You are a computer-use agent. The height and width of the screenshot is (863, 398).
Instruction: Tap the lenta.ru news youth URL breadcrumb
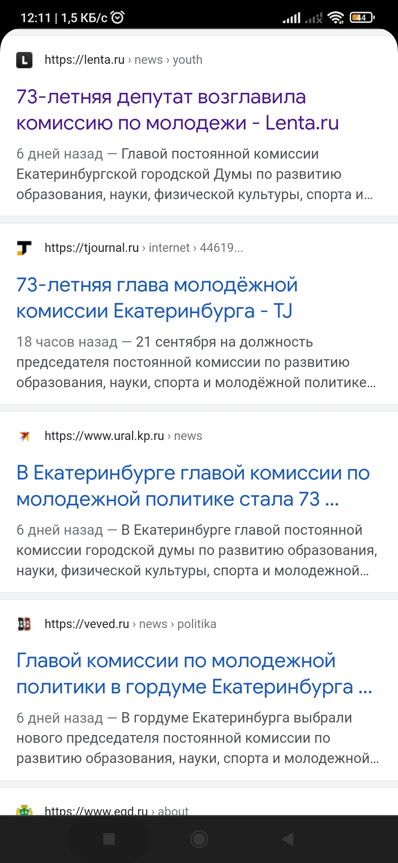click(x=123, y=60)
